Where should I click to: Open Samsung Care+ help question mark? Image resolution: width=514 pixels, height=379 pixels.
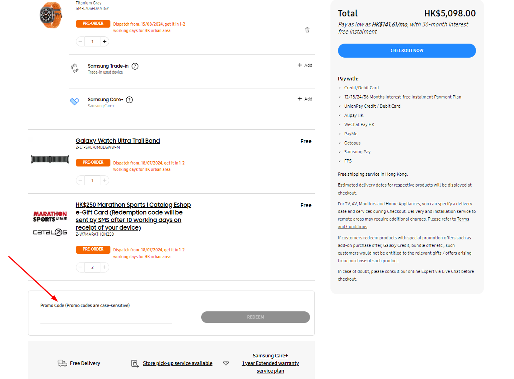tap(130, 100)
